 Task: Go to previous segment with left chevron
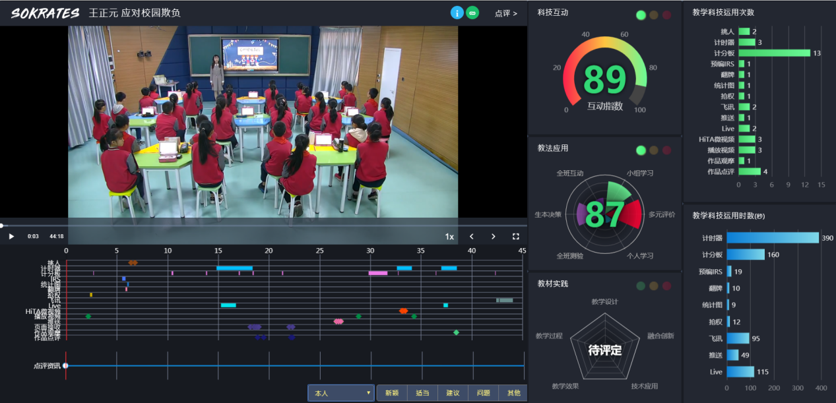tap(472, 236)
